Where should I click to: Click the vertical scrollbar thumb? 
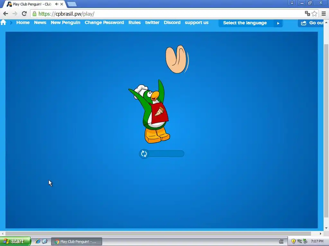326,131
